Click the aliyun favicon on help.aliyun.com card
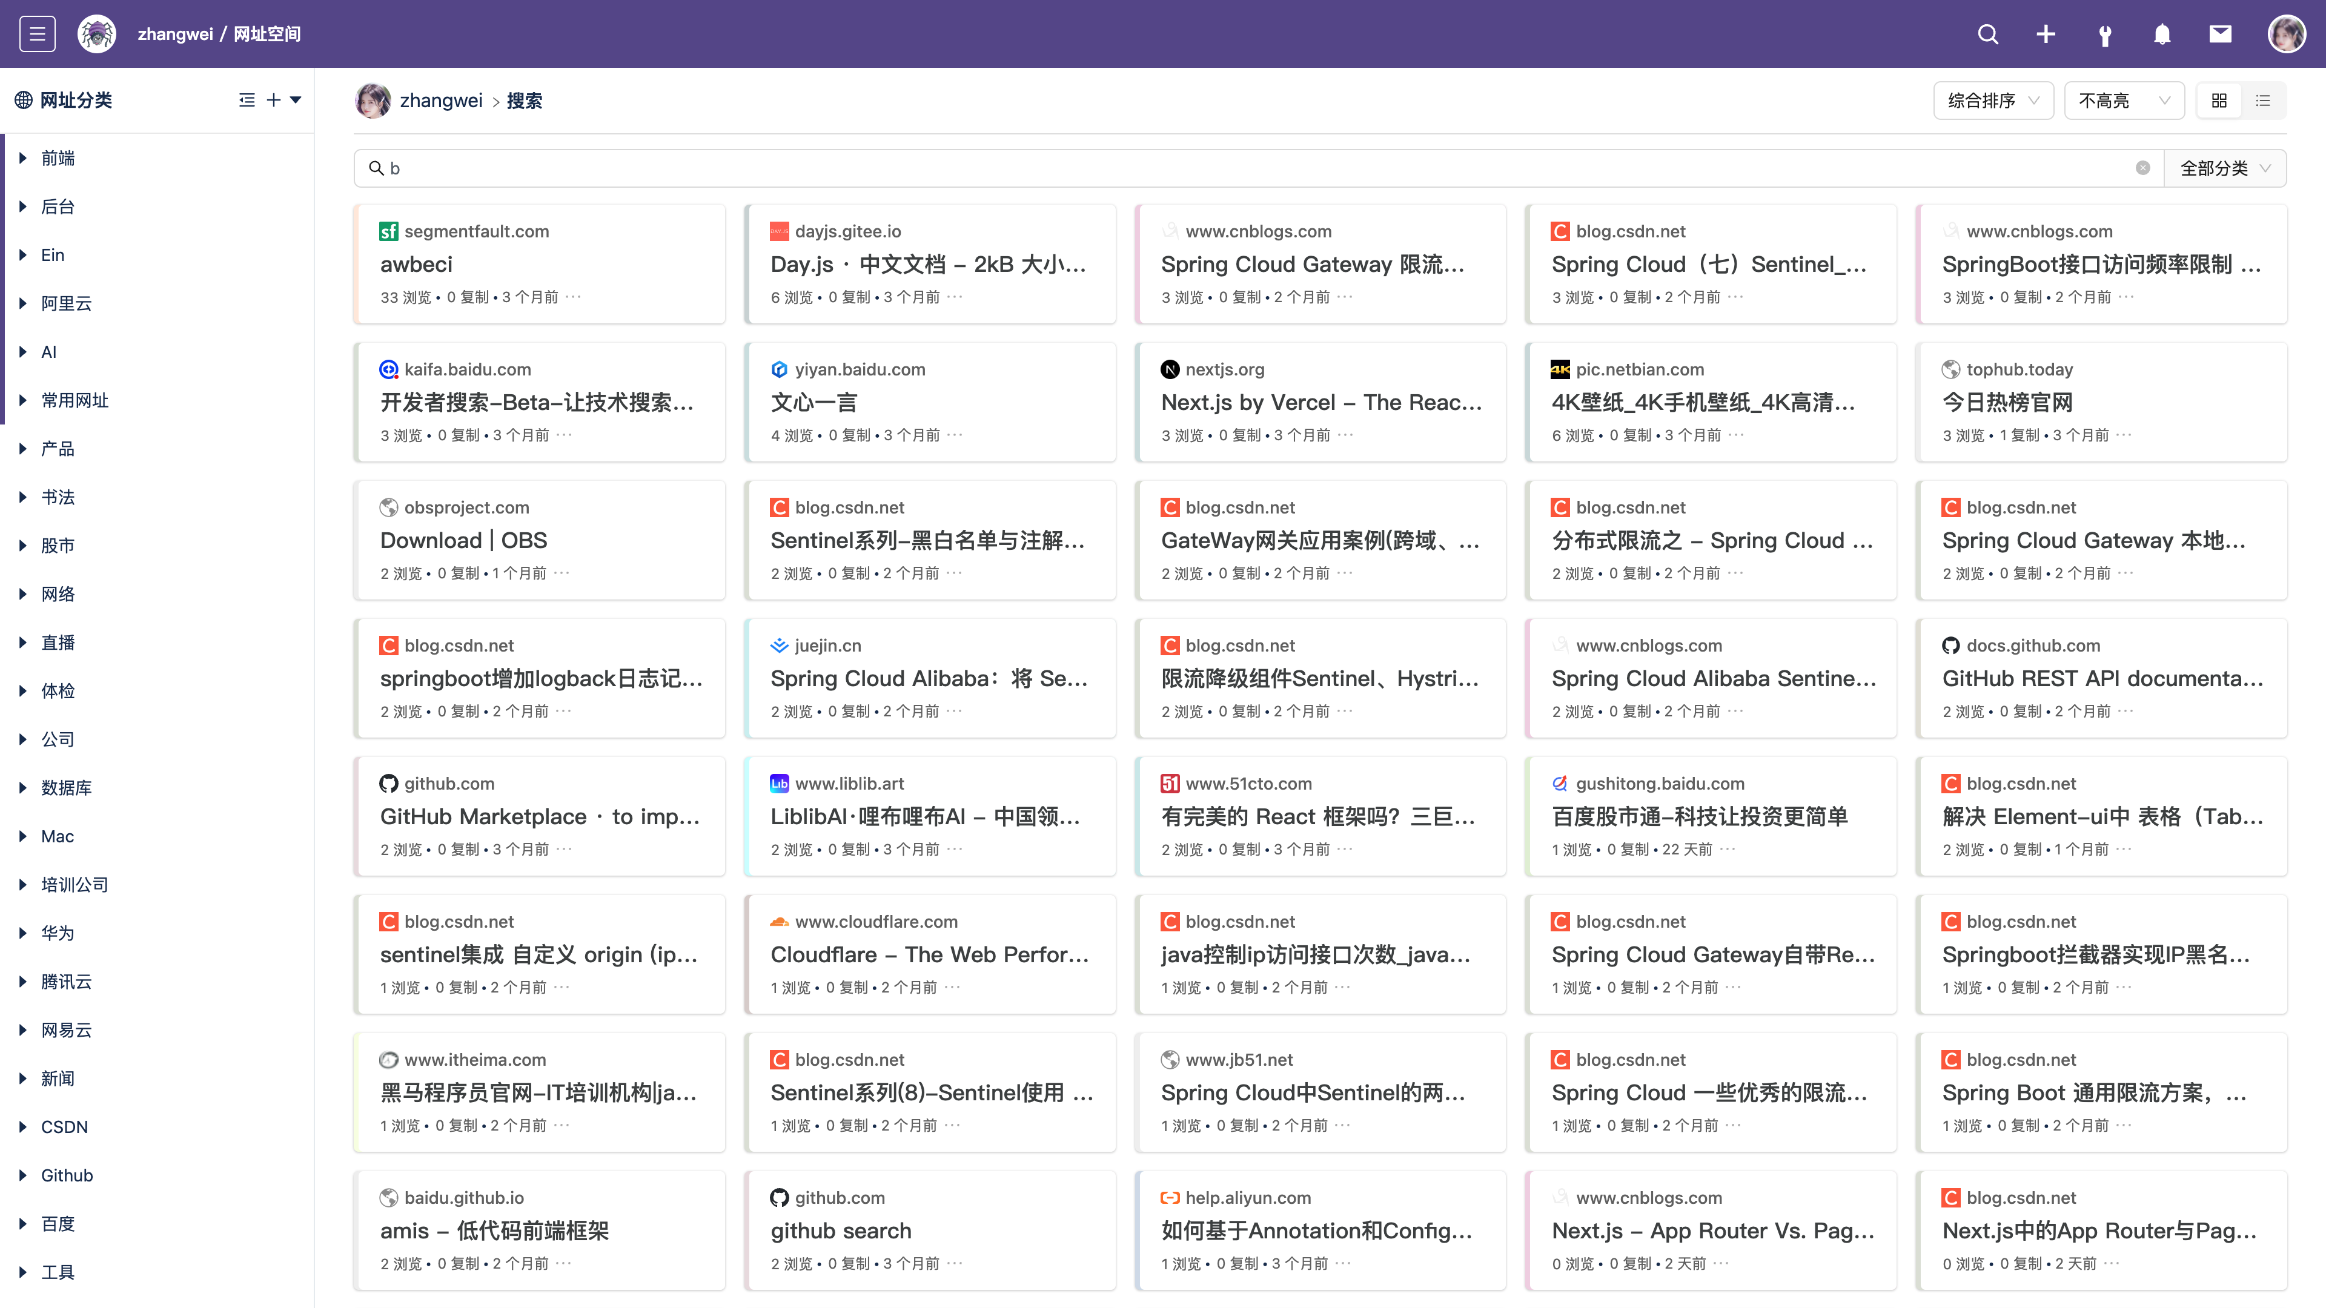This screenshot has height=1308, width=2326. pos(1169,1198)
